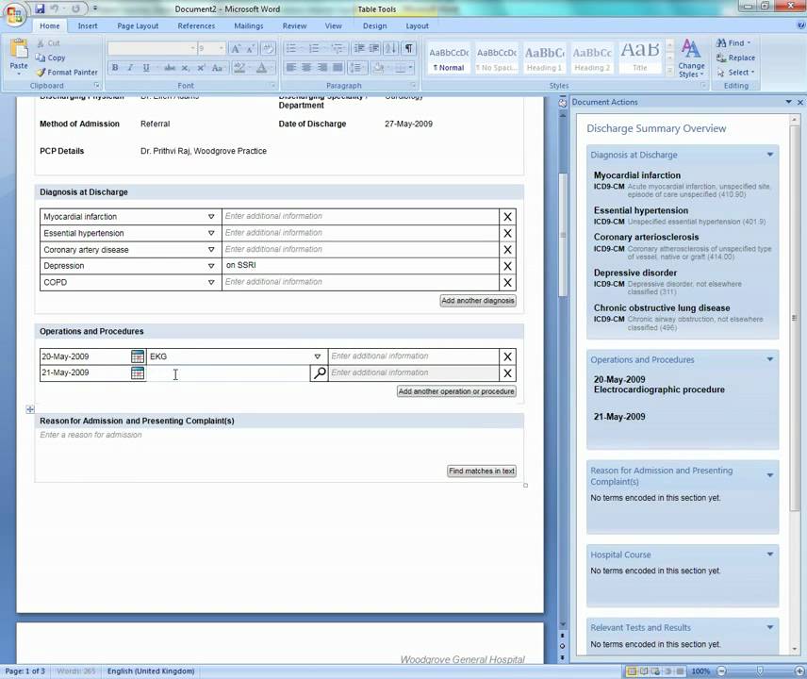Center align the text

pyautogui.click(x=306, y=68)
